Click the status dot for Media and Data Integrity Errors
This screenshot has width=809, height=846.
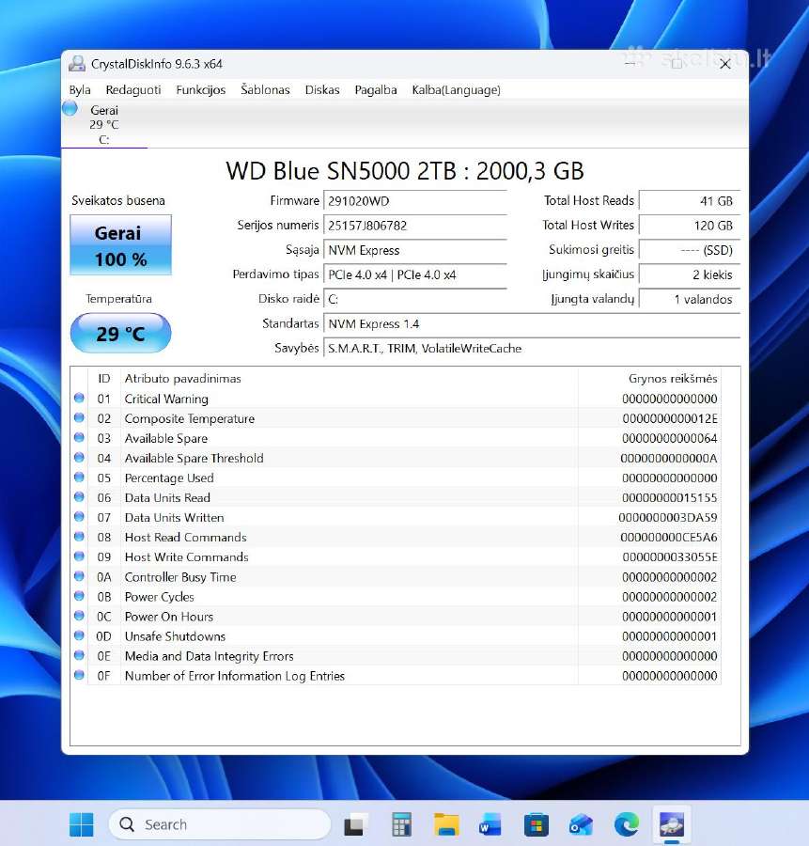coord(79,655)
